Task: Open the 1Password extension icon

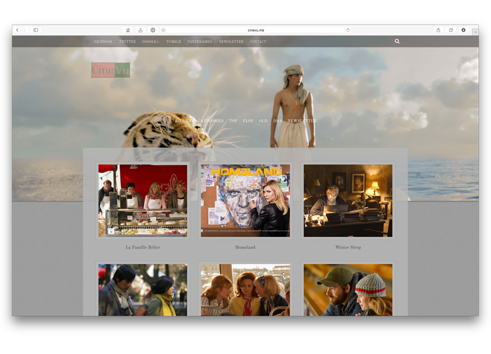Action: (x=153, y=30)
